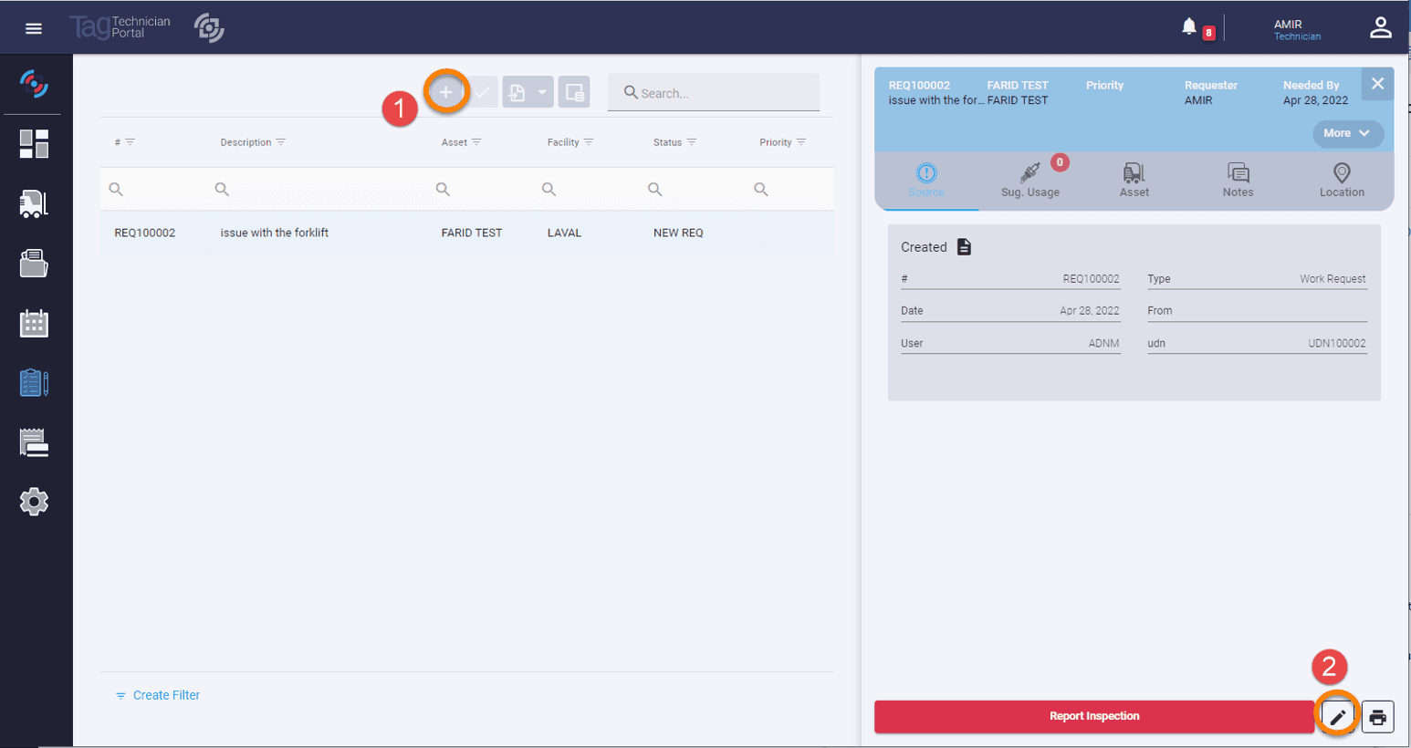Image resolution: width=1411 pixels, height=748 pixels.
Task: Switch to the Location tab
Action: (x=1341, y=180)
